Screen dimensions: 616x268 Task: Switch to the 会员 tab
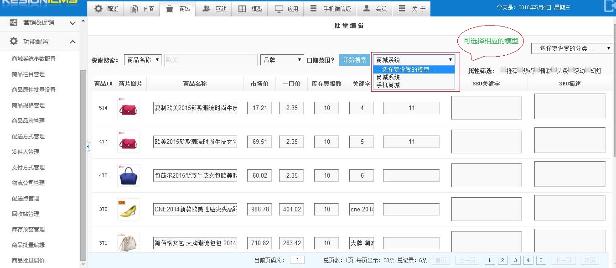click(x=374, y=9)
